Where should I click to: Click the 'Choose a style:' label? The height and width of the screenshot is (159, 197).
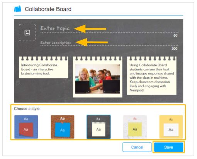27,108
